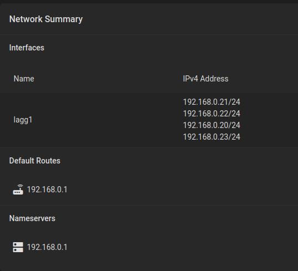Click the word Default in routes heading
This screenshot has height=271, width=298.
point(22,161)
